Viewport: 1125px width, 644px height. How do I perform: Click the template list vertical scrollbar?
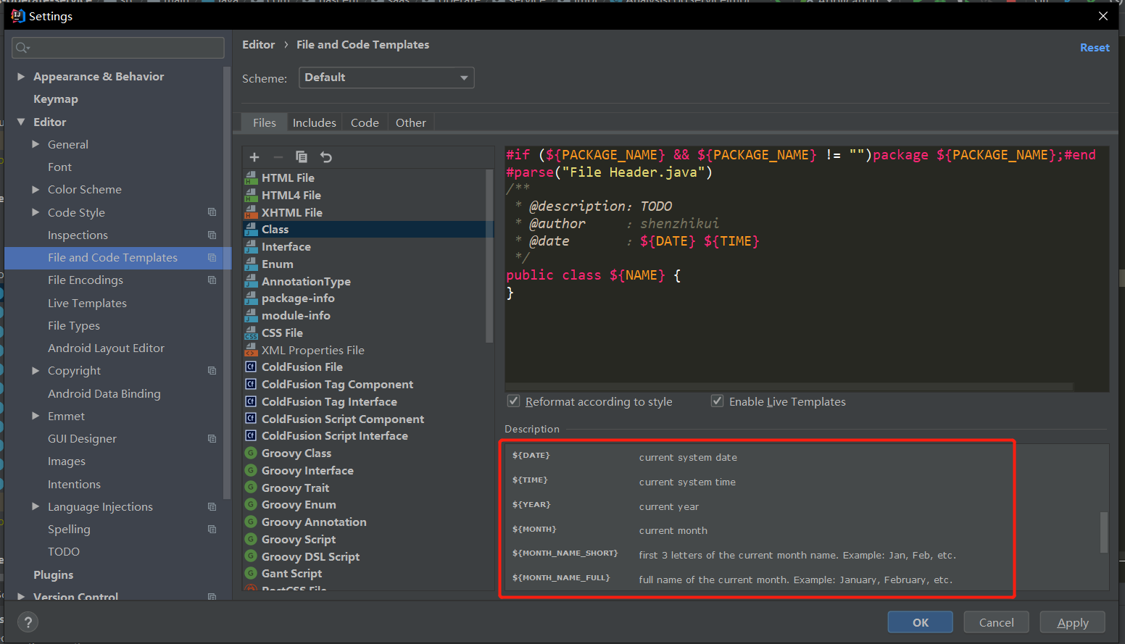click(x=489, y=256)
